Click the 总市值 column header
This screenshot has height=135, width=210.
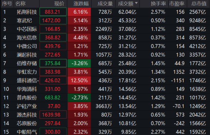(199, 4)
